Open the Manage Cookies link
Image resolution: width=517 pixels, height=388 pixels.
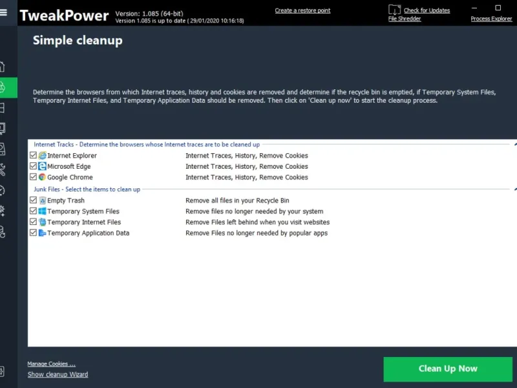click(52, 364)
